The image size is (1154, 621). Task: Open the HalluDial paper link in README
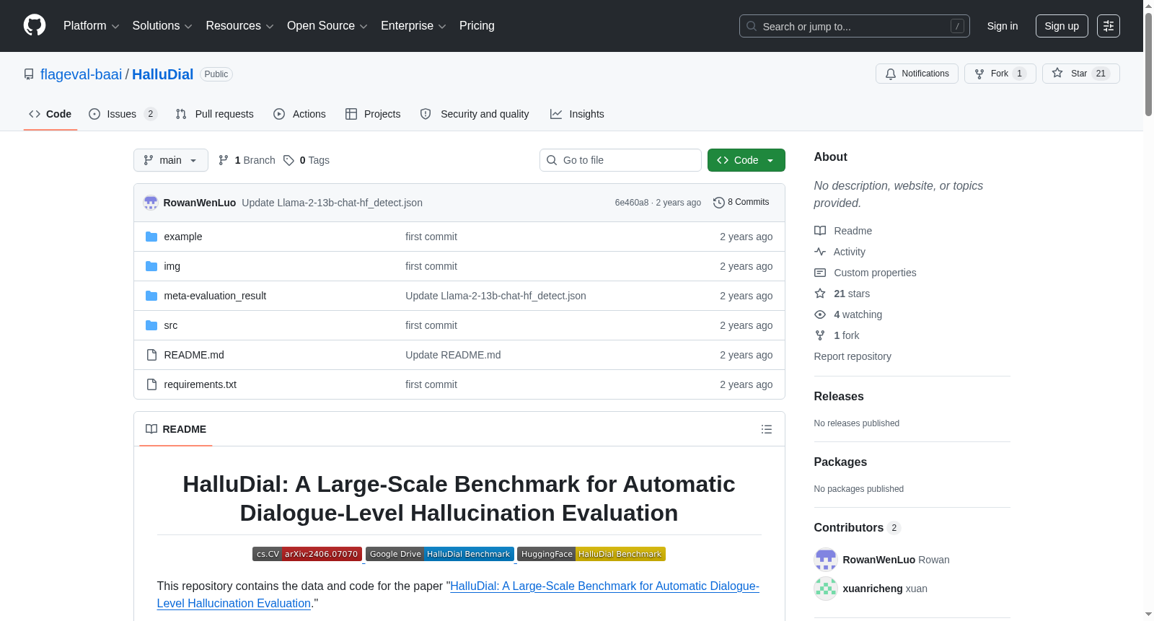458,595
